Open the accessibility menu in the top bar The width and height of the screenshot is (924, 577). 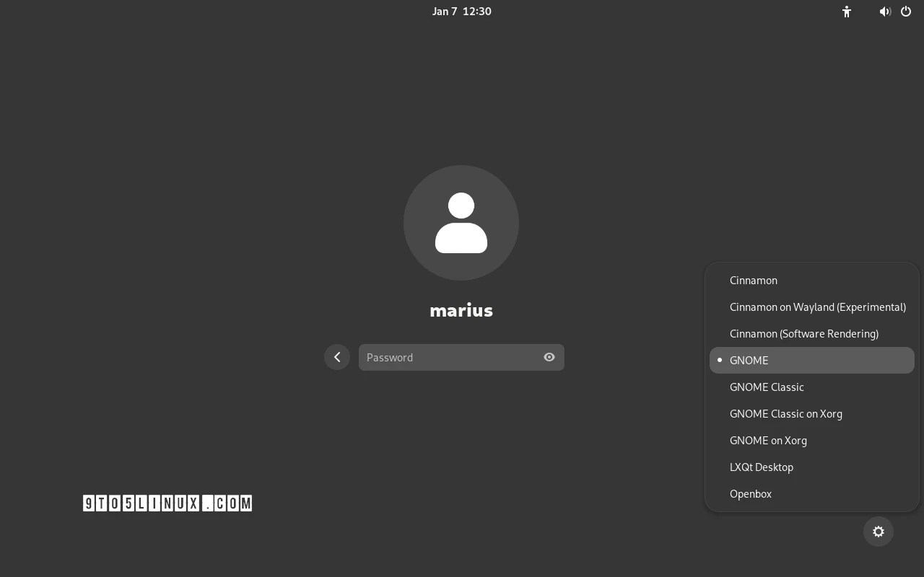(846, 12)
